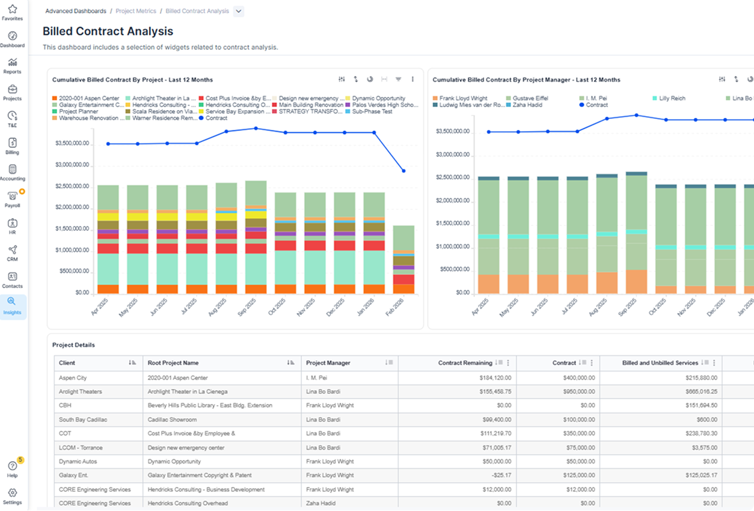Go to Dashboard in the sidebar
Image resolution: width=754 pixels, height=511 pixels.
point(12,40)
